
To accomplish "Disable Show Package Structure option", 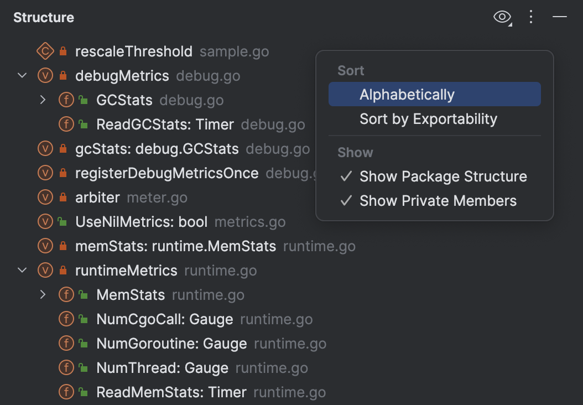I will click(x=443, y=176).
